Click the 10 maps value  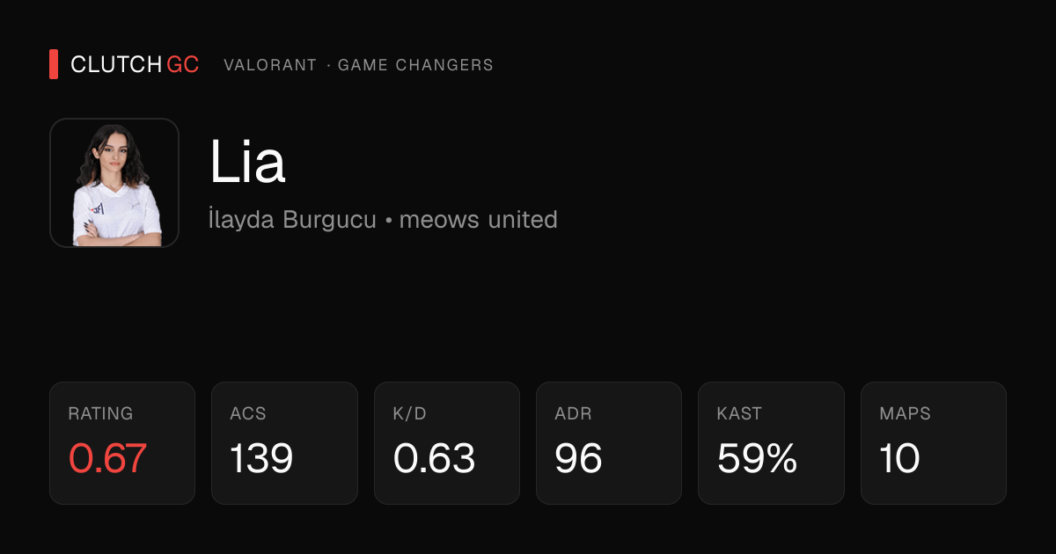pos(899,458)
